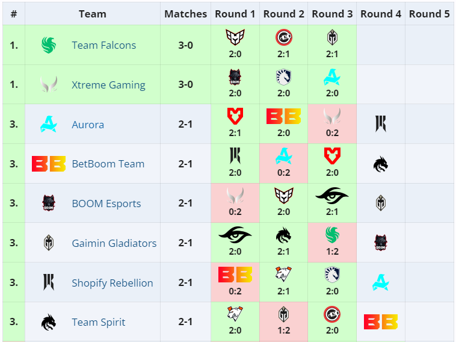The image size is (456, 342).
Task: Follow the Shopify Rebellion name link
Action: point(112,283)
